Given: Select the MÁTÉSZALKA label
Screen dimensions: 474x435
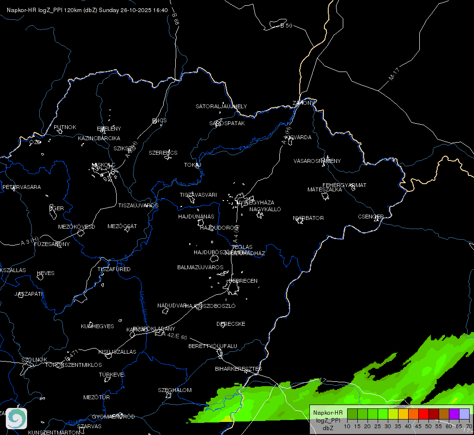Looking at the screenshot, I should tap(325, 189).
